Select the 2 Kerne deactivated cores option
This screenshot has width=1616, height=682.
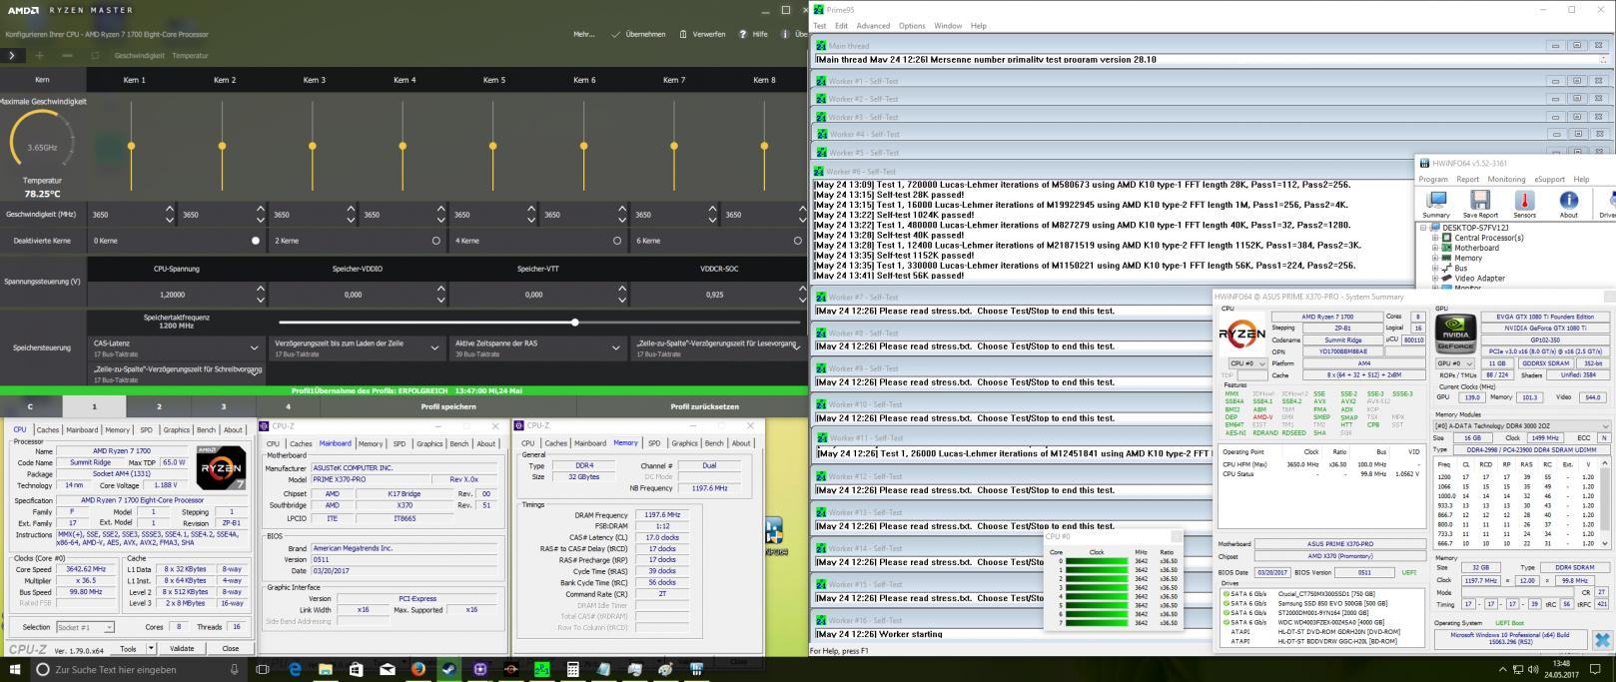[x=435, y=241]
